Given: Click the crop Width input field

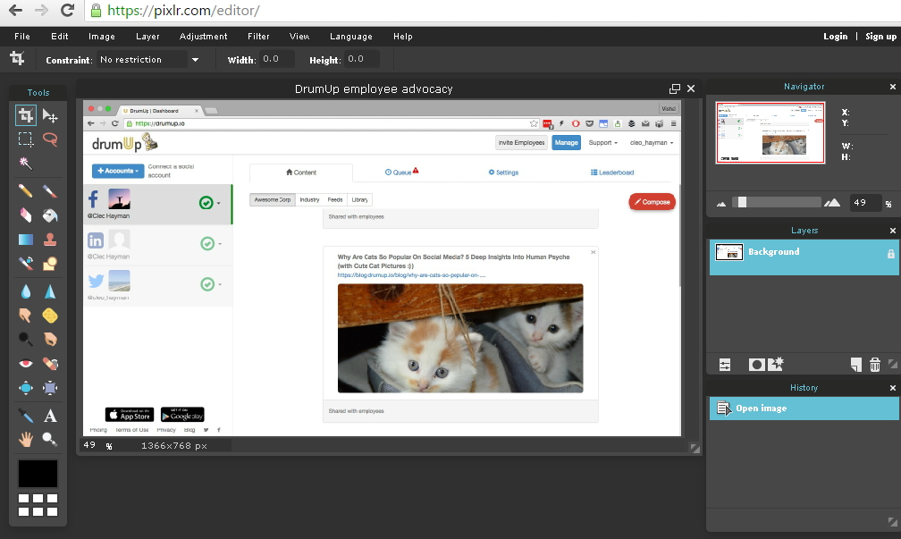Looking at the screenshot, I should tap(277, 59).
